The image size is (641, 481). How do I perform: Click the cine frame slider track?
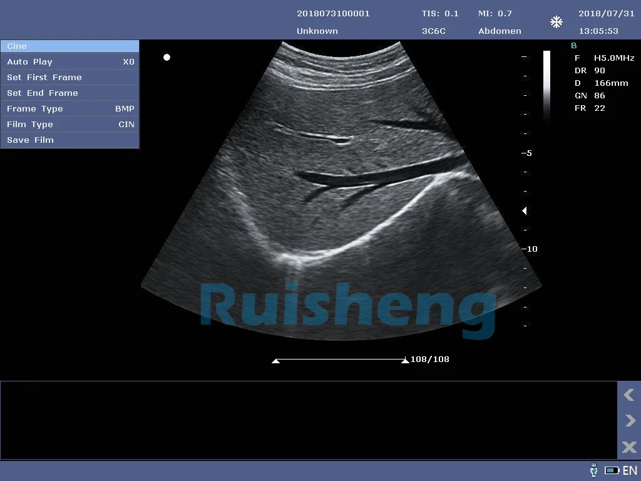coord(341,360)
